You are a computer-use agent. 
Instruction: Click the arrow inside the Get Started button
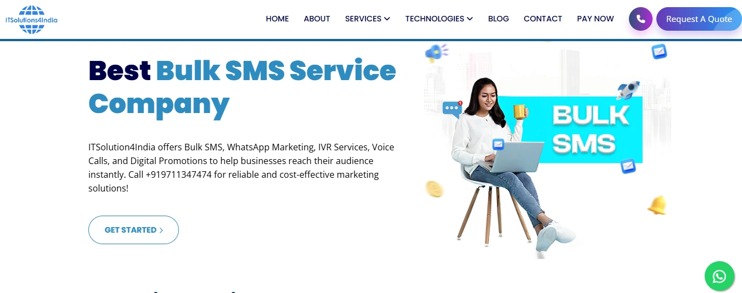tap(161, 230)
